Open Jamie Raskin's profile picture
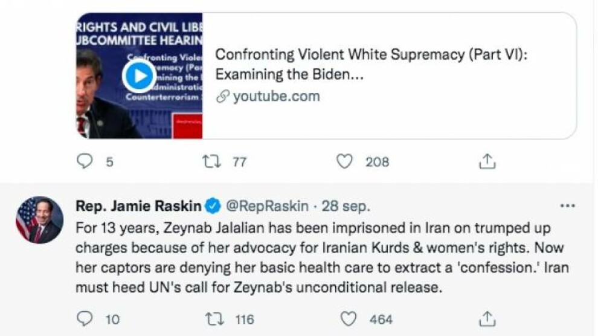 [39, 219]
